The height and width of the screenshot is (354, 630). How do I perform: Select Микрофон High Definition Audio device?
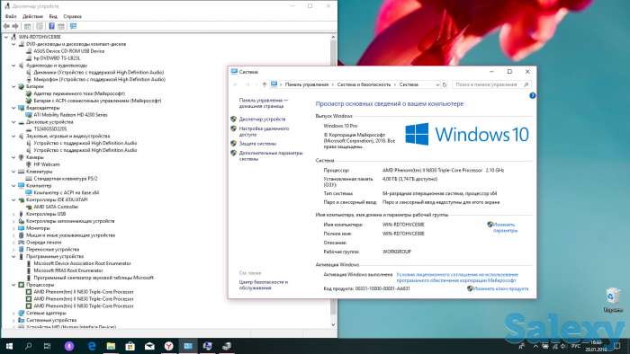point(99,79)
